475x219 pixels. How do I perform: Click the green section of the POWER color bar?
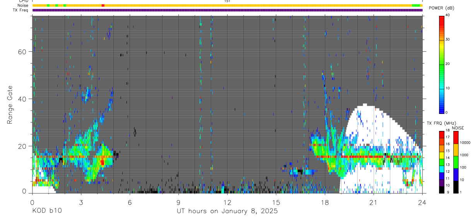[442, 66]
